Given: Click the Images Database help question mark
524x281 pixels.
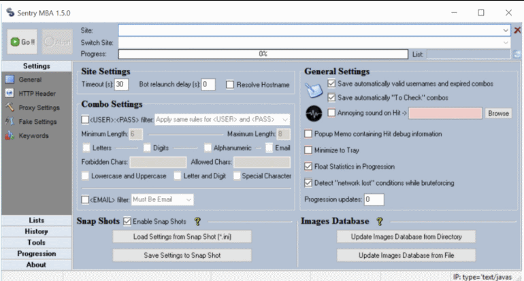Looking at the screenshot, I should point(380,221).
